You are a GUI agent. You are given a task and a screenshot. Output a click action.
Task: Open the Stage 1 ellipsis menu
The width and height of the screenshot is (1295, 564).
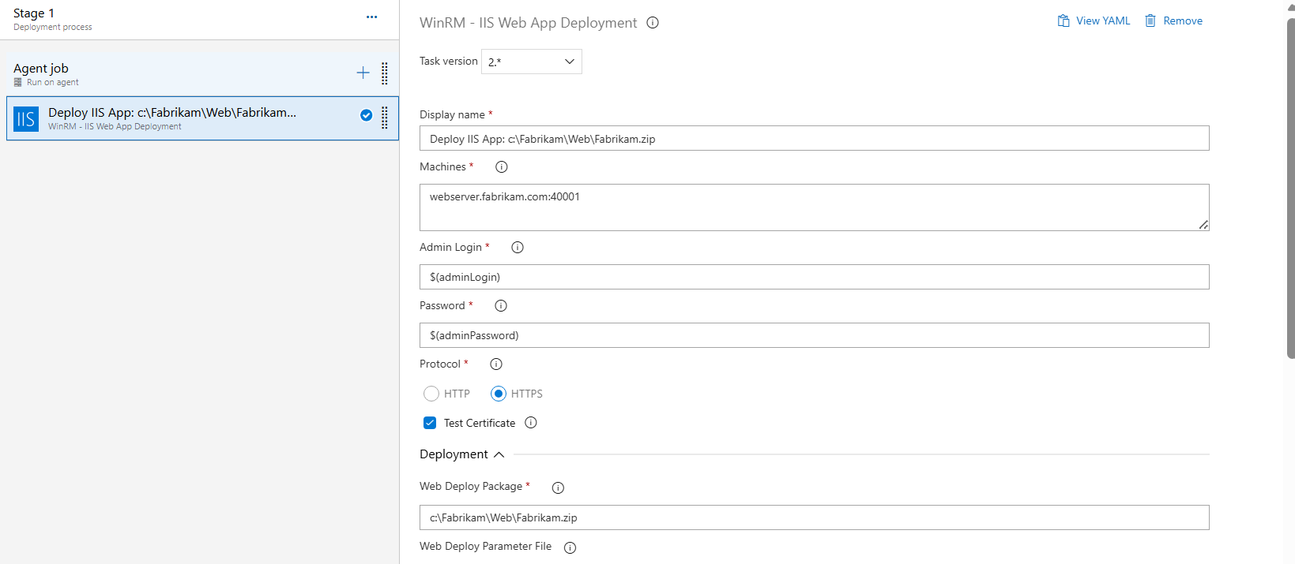tap(371, 17)
